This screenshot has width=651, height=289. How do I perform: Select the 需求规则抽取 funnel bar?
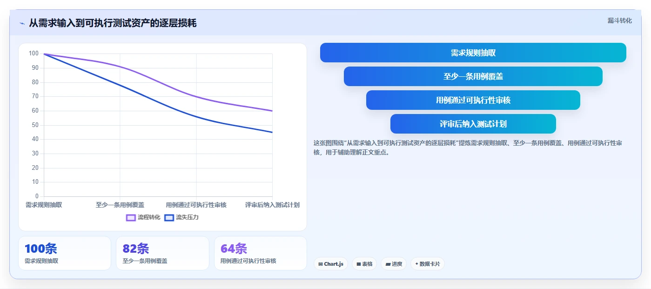pos(473,53)
